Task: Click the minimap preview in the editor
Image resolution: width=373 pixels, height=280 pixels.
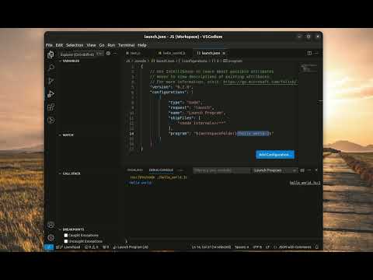Action: (x=309, y=68)
